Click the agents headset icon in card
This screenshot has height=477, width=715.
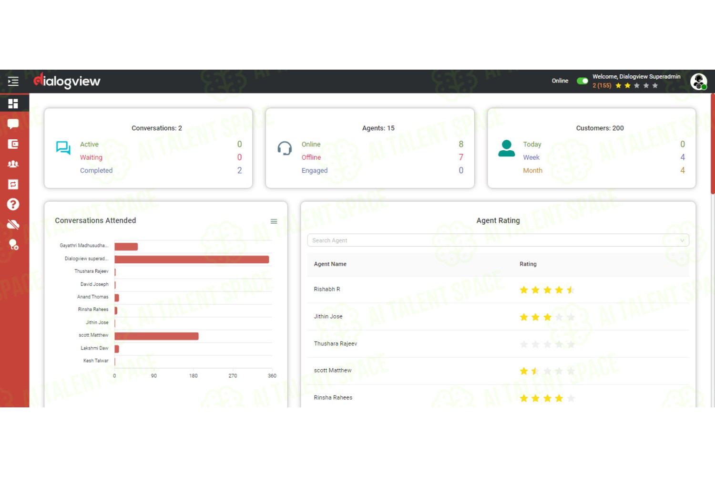285,148
